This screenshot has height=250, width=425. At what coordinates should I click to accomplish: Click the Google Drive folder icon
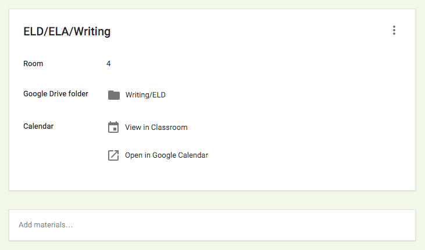pos(113,95)
